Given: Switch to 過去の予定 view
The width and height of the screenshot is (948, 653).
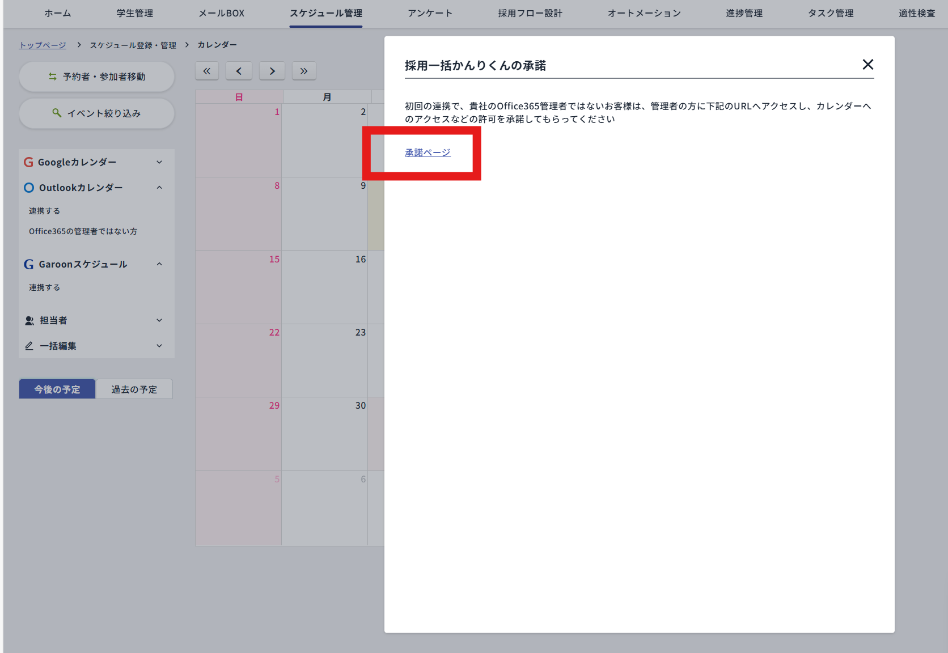Looking at the screenshot, I should click(x=134, y=389).
